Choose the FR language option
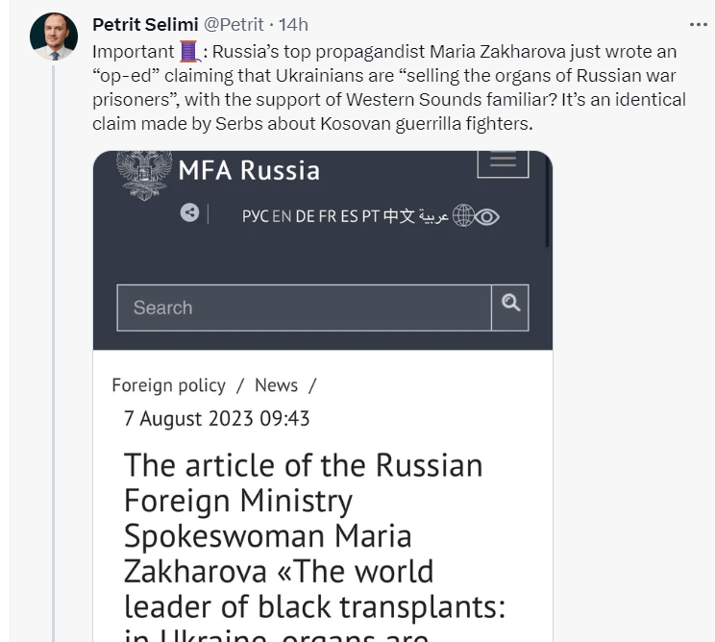The width and height of the screenshot is (715, 642). [327, 216]
